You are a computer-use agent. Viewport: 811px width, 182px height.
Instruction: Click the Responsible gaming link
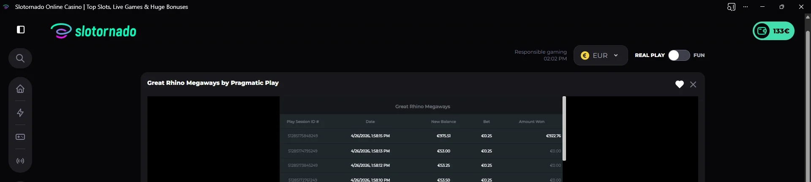pyautogui.click(x=540, y=52)
